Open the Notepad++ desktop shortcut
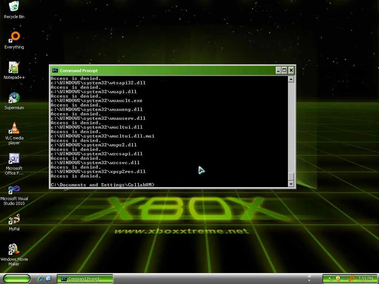 [x=14, y=70]
